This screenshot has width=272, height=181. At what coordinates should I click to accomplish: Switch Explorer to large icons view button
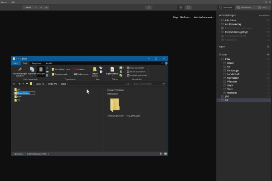pyautogui.click(x=165, y=154)
